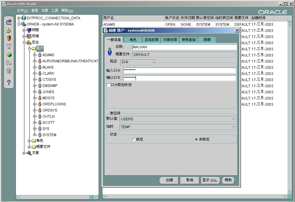Image resolution: width=295 pixels, height=202 pixels.
Task: Open the 默认值 USERS tablespace dropdown
Action: (178, 119)
